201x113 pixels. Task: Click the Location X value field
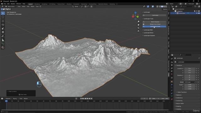click(190, 68)
